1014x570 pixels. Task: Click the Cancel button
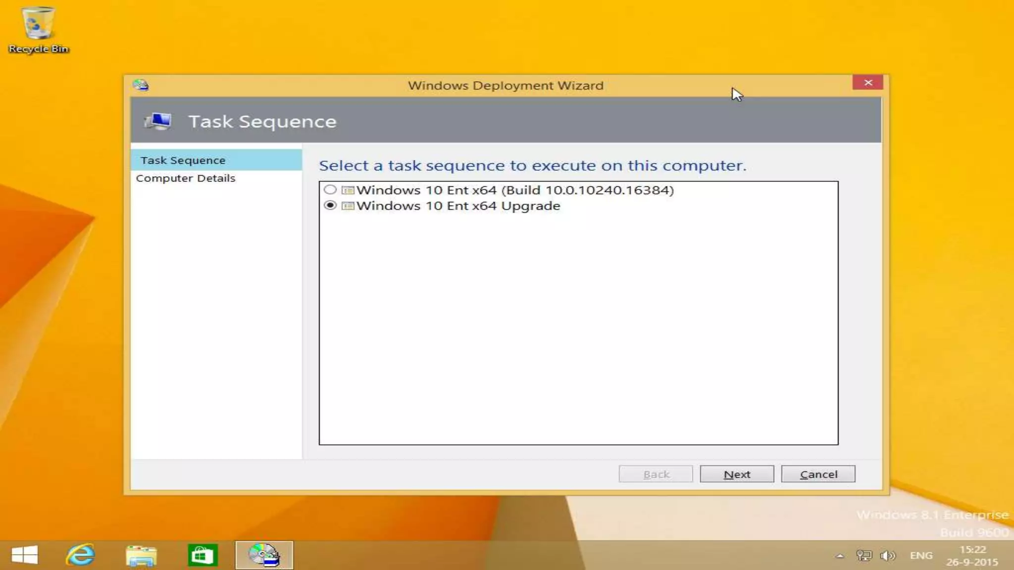(x=818, y=474)
